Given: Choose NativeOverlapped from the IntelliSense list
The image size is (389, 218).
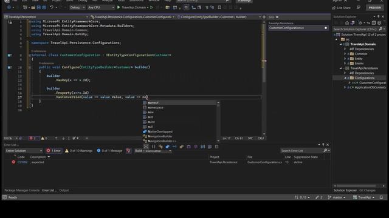Looking at the screenshot, I should [180, 131].
